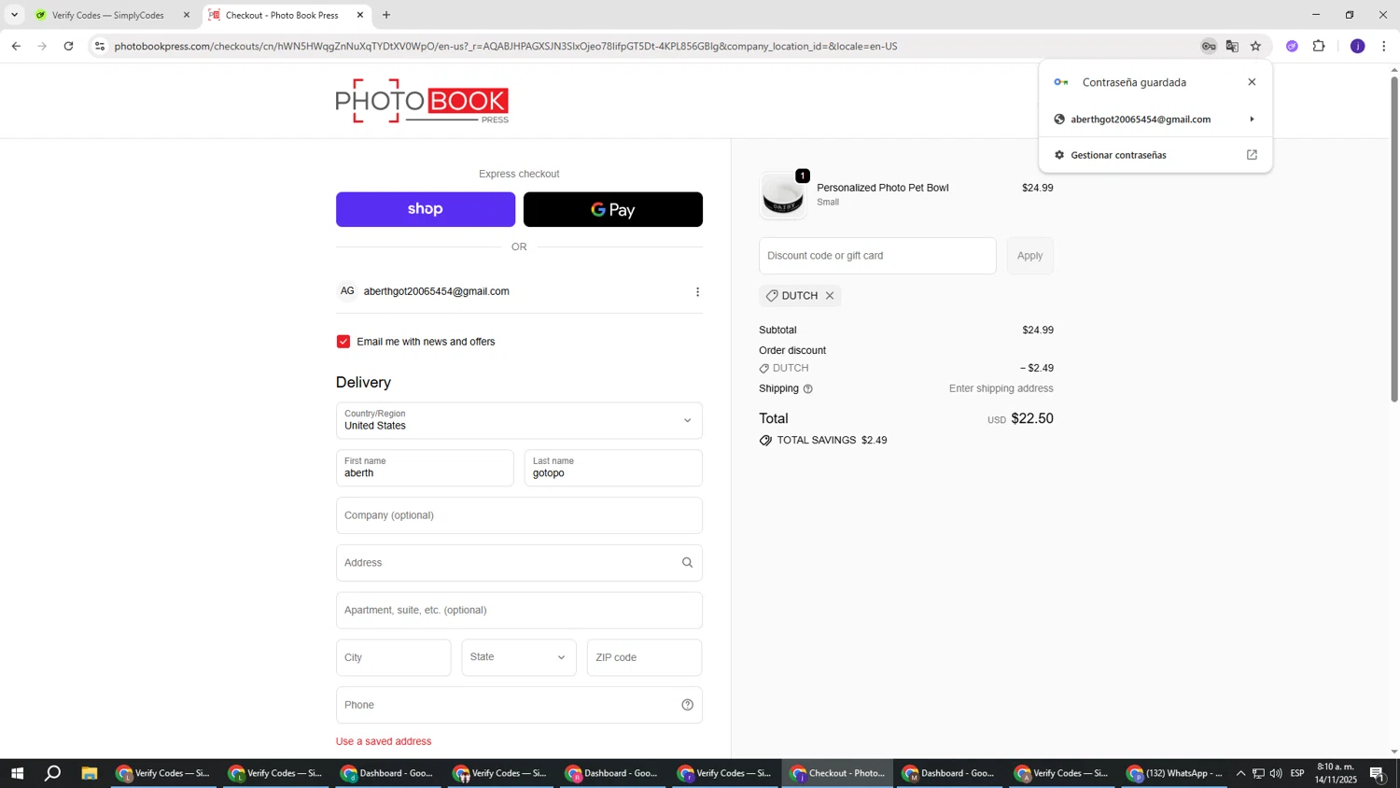Edit the First name field

click(x=425, y=468)
